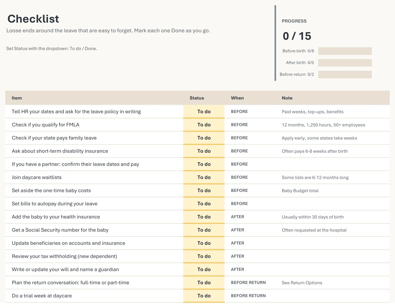The image size is (395, 308).
Task: Select item 'Join daycare waitlists'
Action: [x=37, y=177]
